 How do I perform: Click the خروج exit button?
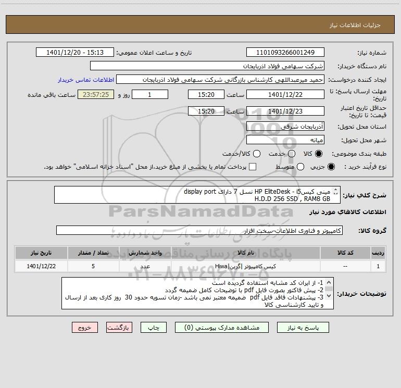85,328
